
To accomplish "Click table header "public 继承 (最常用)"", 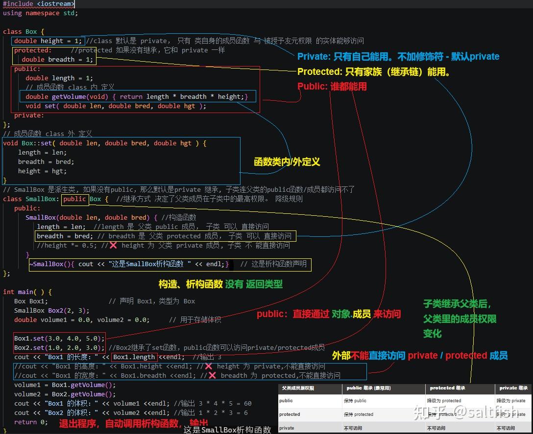I will click(368, 388).
